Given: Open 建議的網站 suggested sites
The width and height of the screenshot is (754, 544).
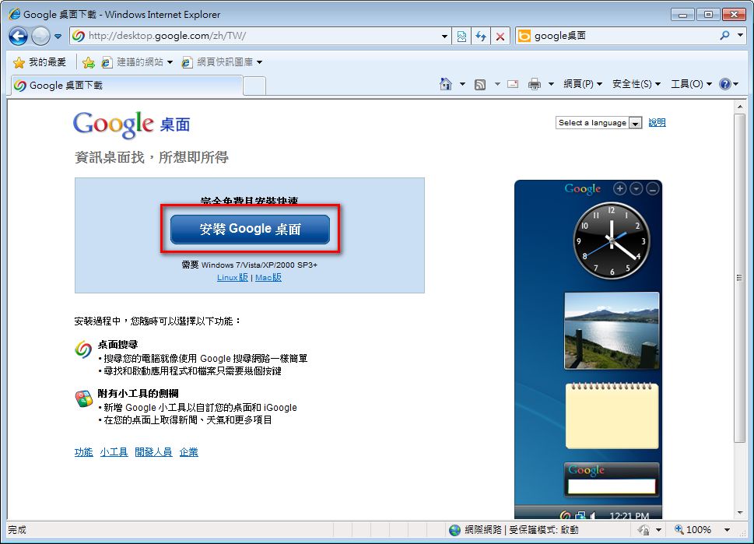Looking at the screenshot, I should point(137,62).
